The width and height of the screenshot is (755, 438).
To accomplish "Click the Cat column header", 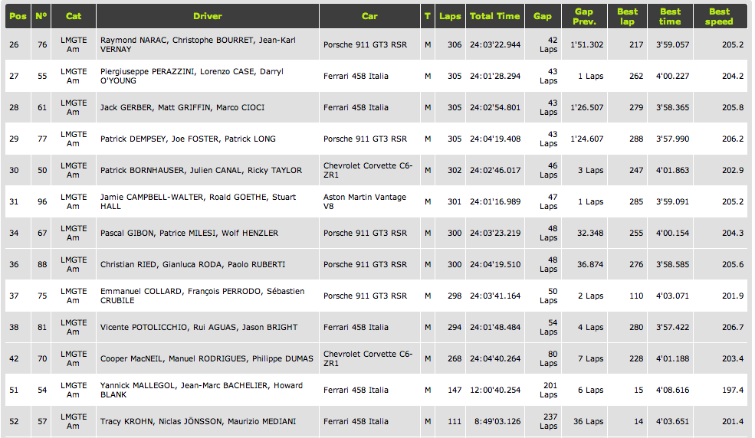I will 74,16.
